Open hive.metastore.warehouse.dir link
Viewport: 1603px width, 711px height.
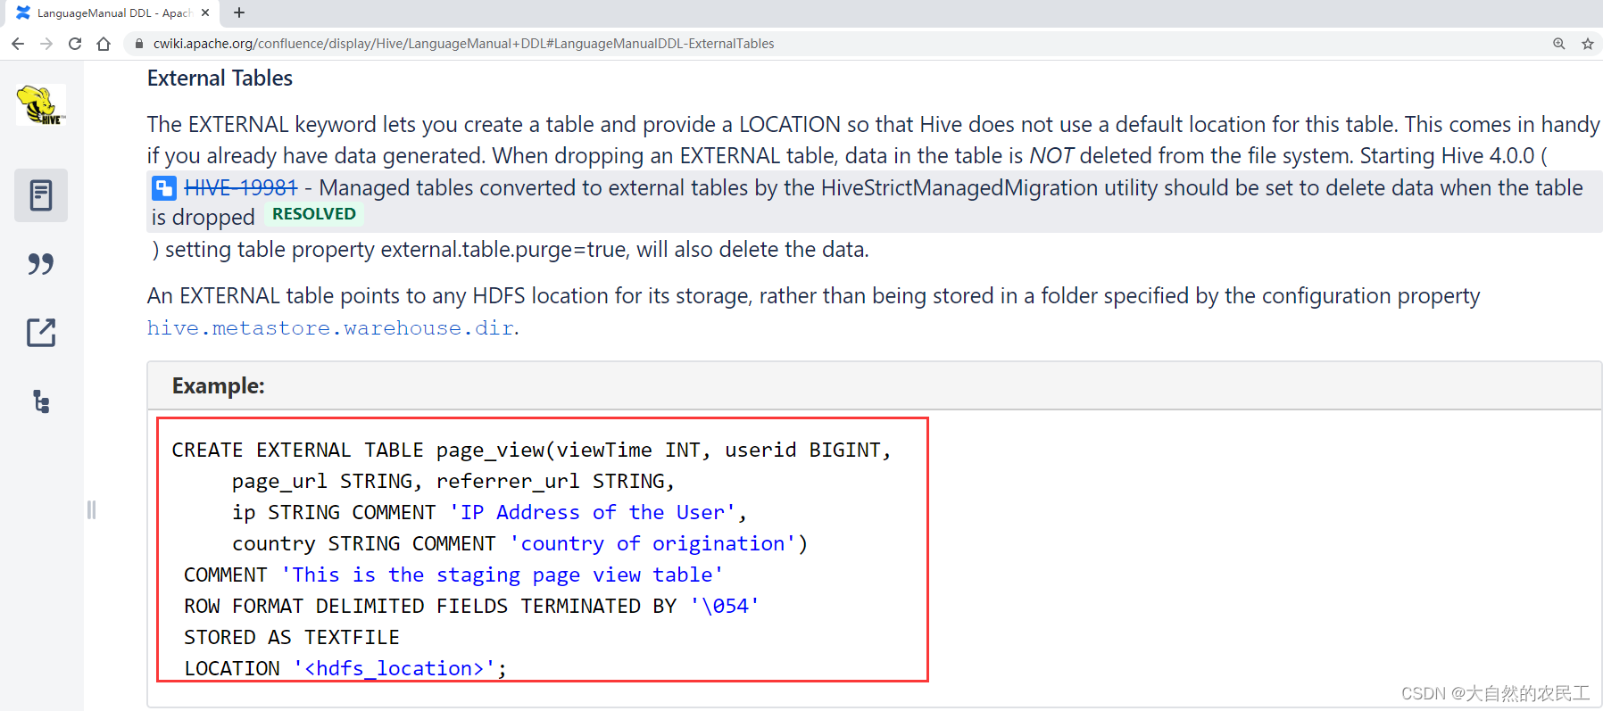330,328
